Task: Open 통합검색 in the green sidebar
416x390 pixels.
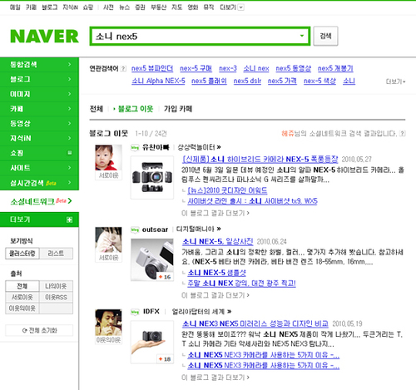Action: (x=39, y=65)
